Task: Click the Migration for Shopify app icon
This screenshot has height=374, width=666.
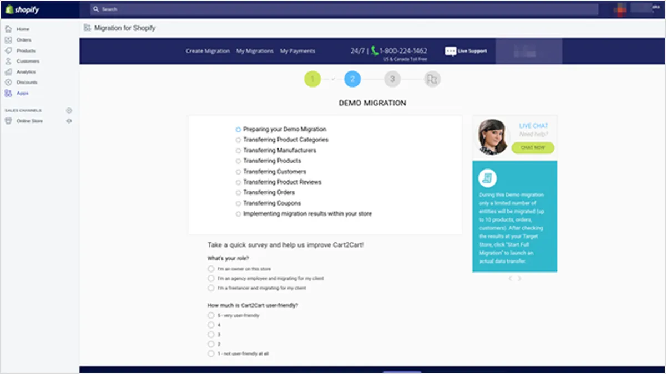Action: (x=87, y=28)
